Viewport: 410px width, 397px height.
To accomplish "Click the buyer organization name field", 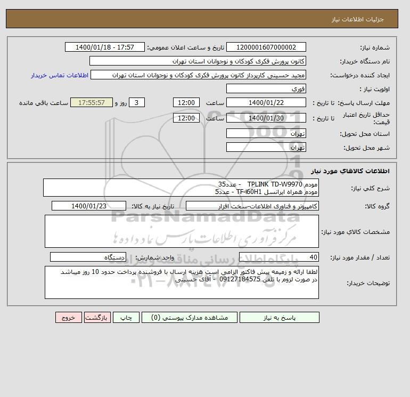I will click(x=198, y=61).
